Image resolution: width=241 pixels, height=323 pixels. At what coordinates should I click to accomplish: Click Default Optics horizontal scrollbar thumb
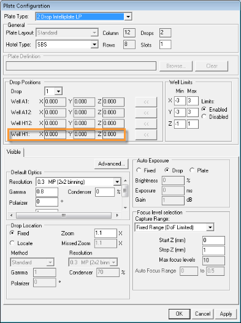click(64, 216)
